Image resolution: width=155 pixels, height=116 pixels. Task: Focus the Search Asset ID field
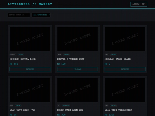[19, 15]
